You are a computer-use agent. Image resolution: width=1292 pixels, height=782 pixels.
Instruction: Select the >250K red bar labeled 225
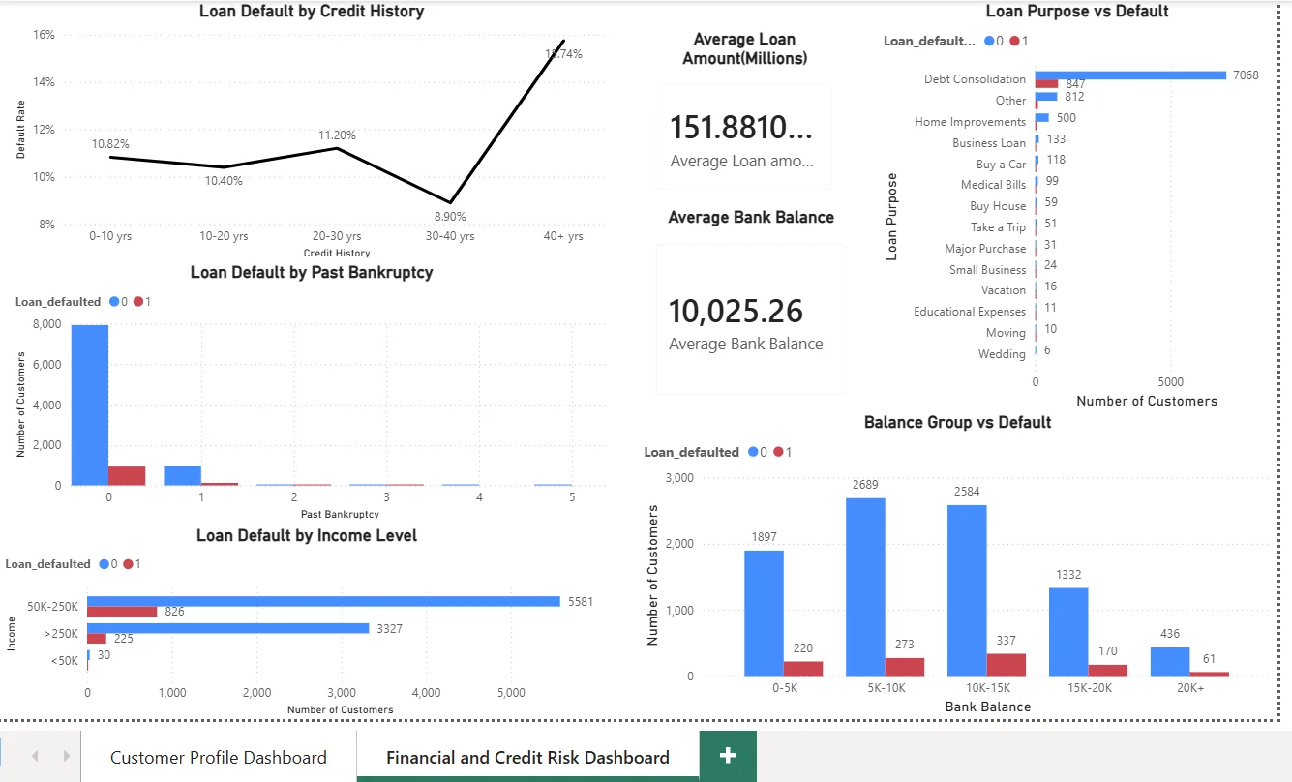click(97, 639)
